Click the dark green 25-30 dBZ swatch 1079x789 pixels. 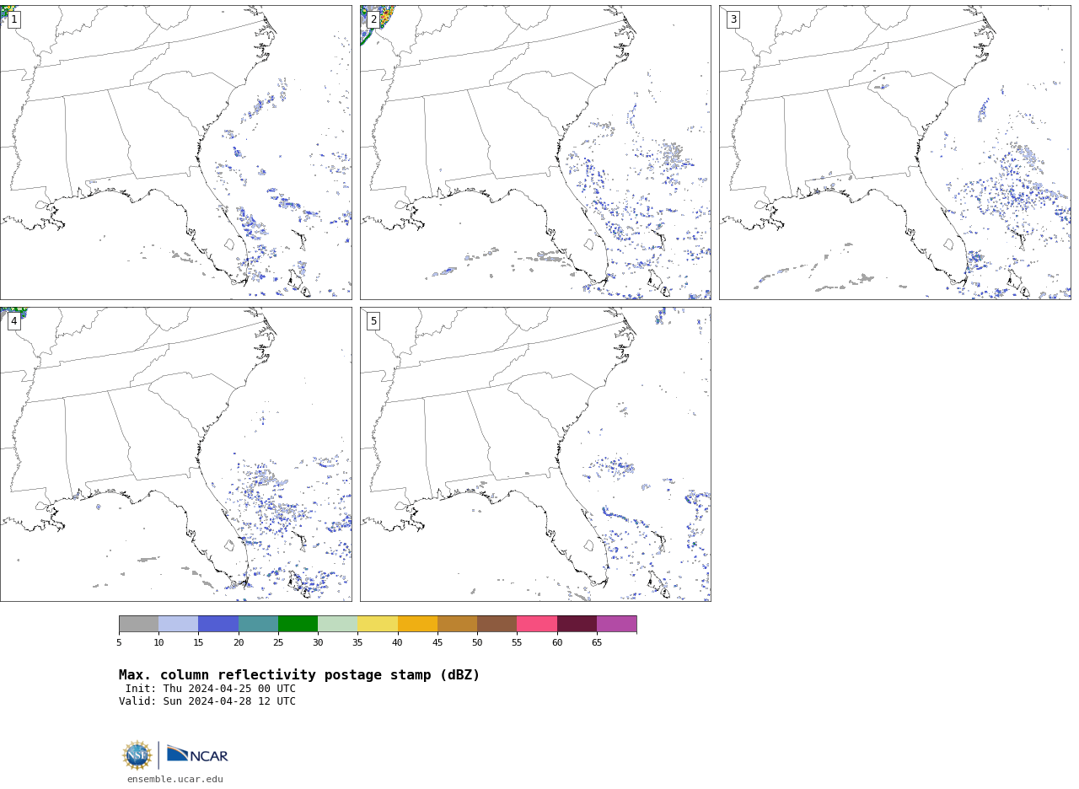(x=298, y=624)
